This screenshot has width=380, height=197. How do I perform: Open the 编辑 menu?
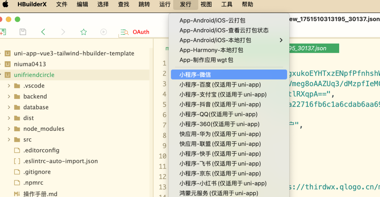[82, 4]
